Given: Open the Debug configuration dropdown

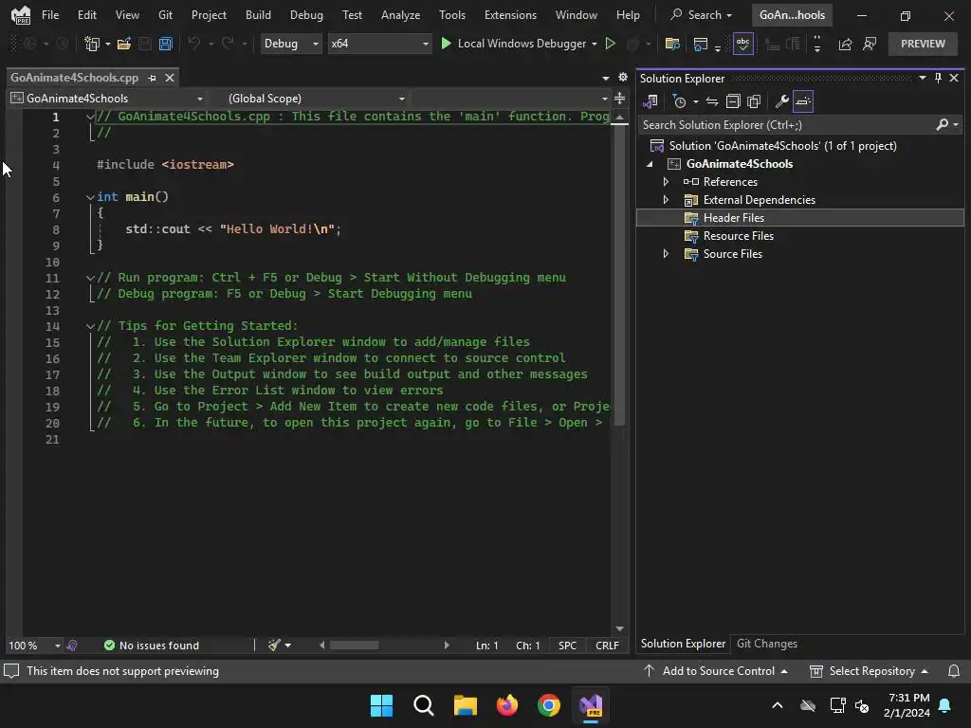Looking at the screenshot, I should pos(290,44).
